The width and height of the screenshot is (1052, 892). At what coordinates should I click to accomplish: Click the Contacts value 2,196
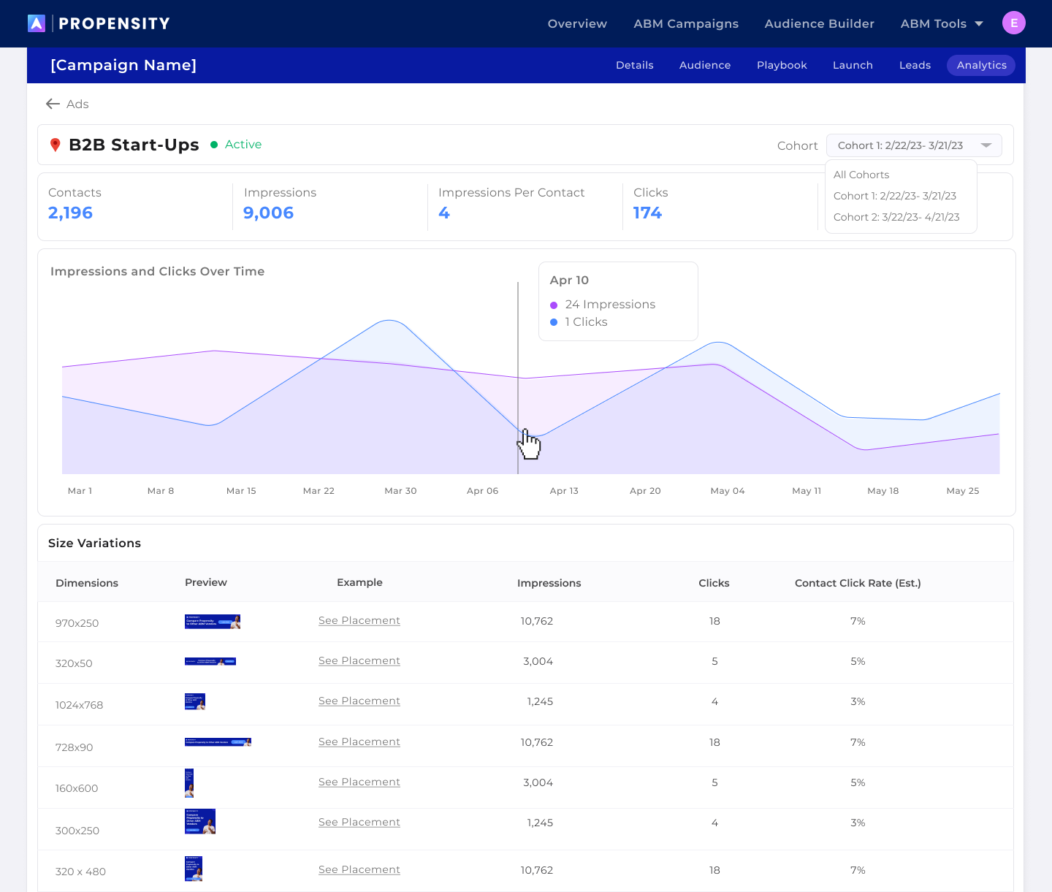pos(71,213)
